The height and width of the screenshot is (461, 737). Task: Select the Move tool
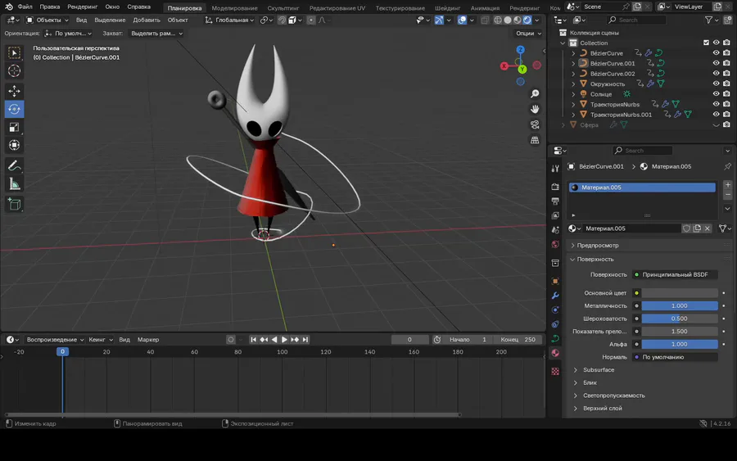(14, 91)
